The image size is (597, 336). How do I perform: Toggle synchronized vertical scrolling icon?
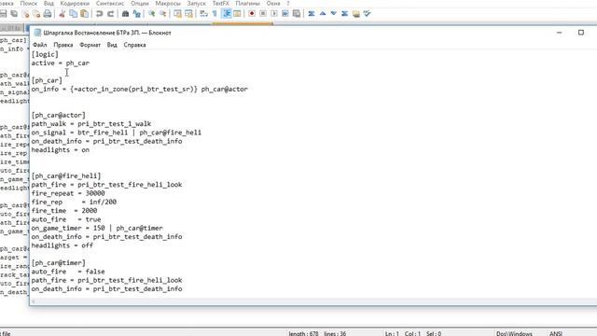click(177, 14)
